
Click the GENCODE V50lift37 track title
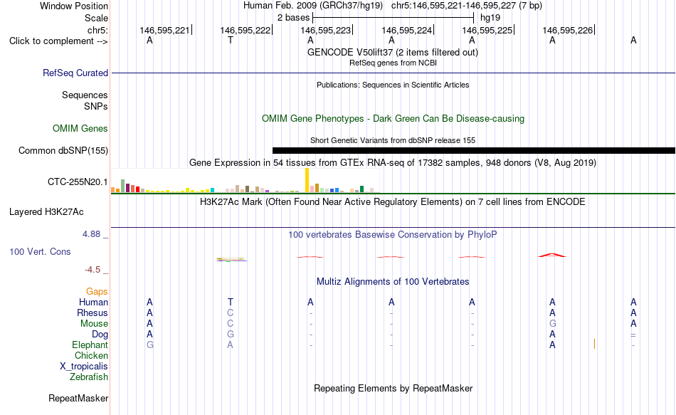coord(392,52)
